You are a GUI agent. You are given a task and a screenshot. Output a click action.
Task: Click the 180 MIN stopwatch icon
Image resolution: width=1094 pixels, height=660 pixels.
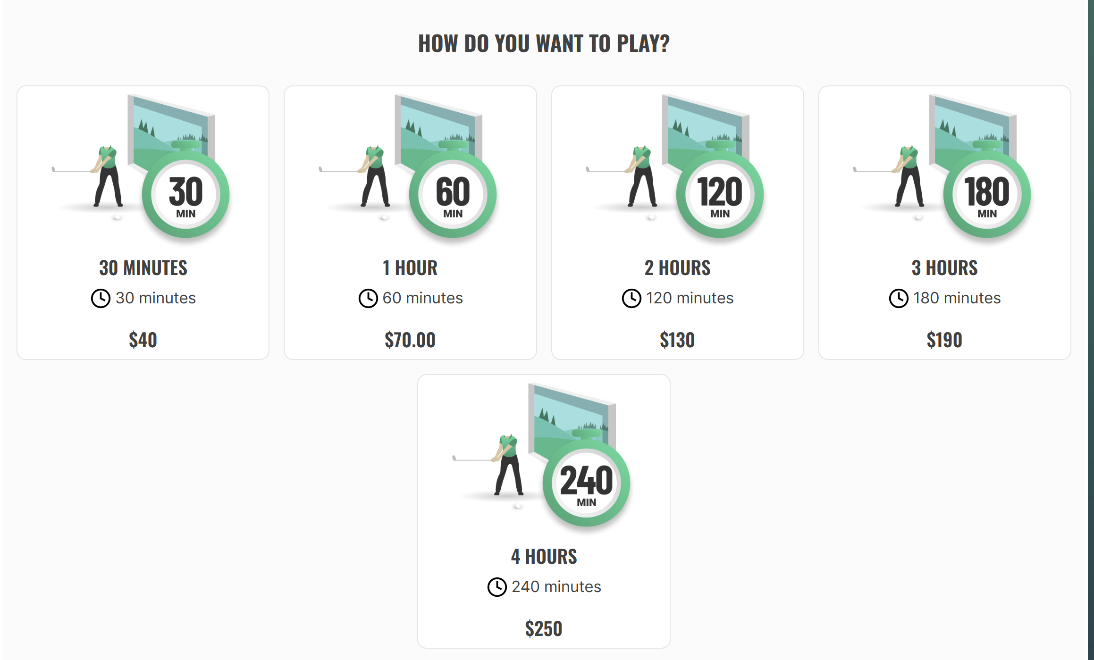click(987, 194)
